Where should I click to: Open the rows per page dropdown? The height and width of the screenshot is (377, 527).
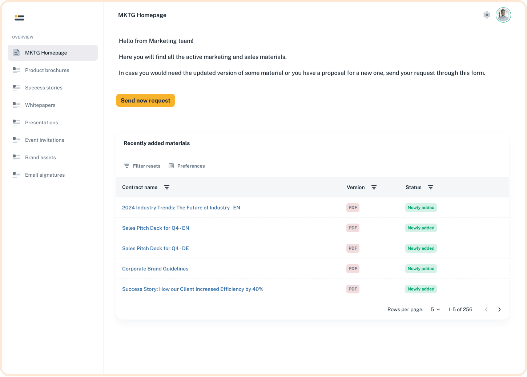435,309
